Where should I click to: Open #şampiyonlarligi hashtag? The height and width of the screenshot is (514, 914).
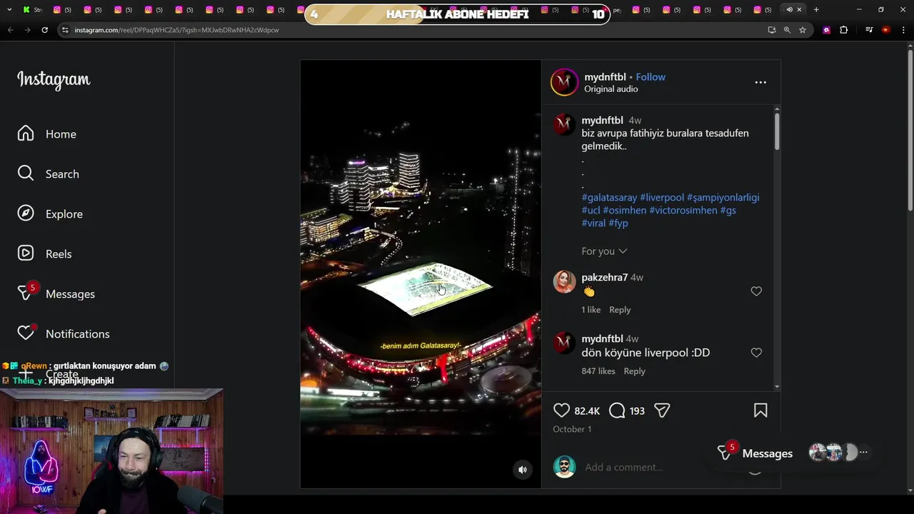[723, 198]
